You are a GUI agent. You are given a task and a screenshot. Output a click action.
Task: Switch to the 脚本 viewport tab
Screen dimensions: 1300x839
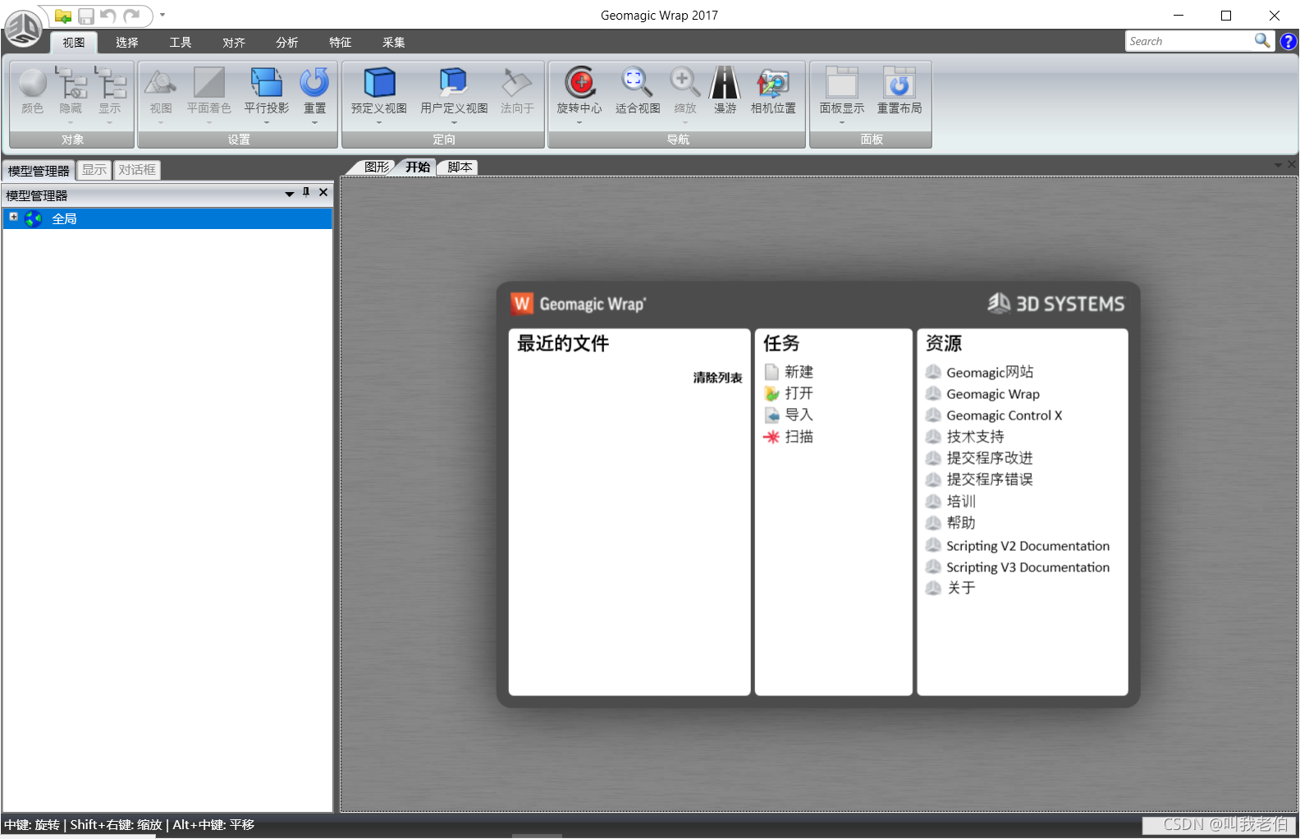(460, 167)
